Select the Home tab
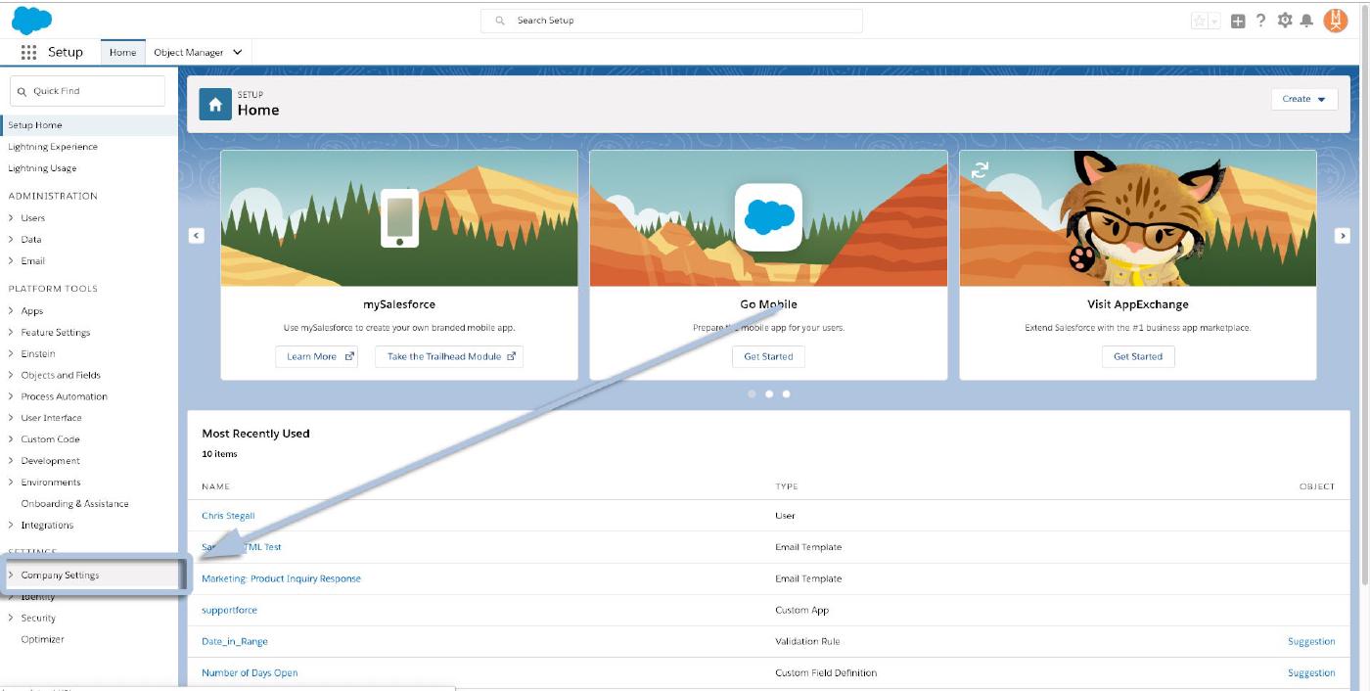1370x691 pixels. point(122,53)
